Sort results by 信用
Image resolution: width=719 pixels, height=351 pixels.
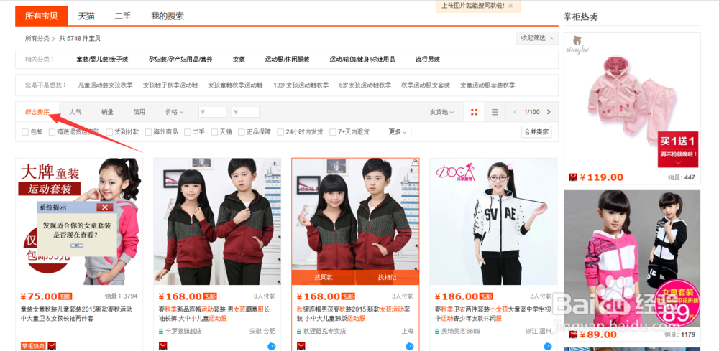pyautogui.click(x=139, y=112)
